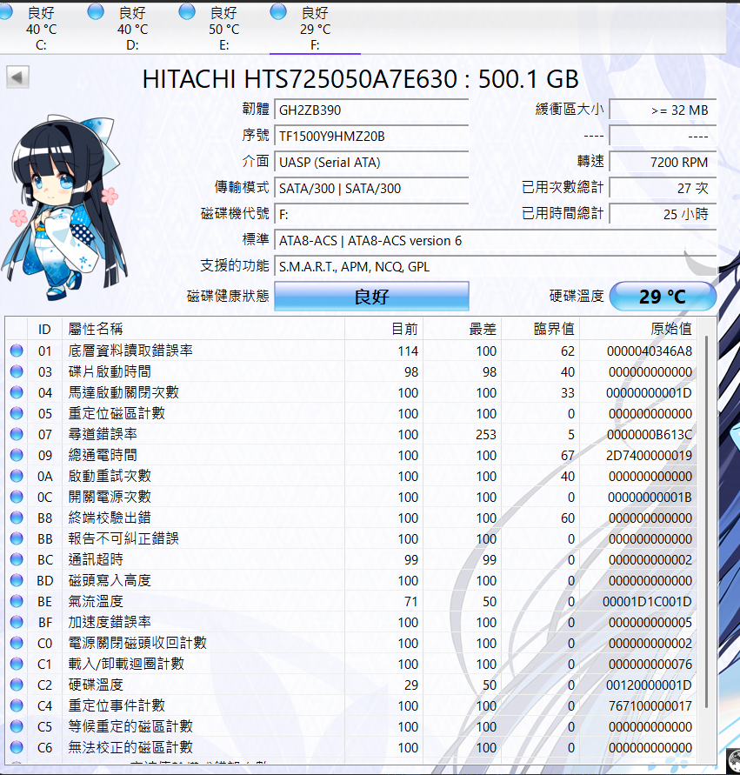Select attribute name 硬碟溫度 in the table
Viewport: 740px width, 775px height.
tap(96, 685)
